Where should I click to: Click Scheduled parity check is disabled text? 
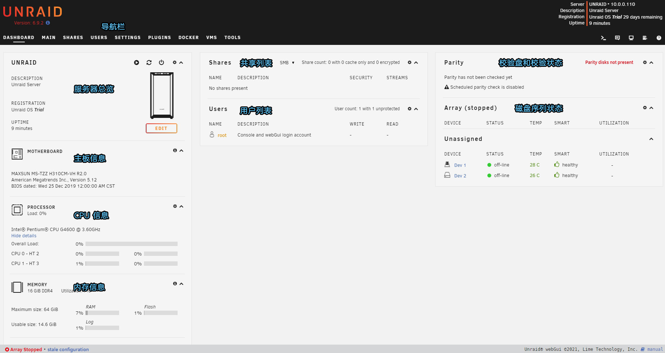click(487, 87)
